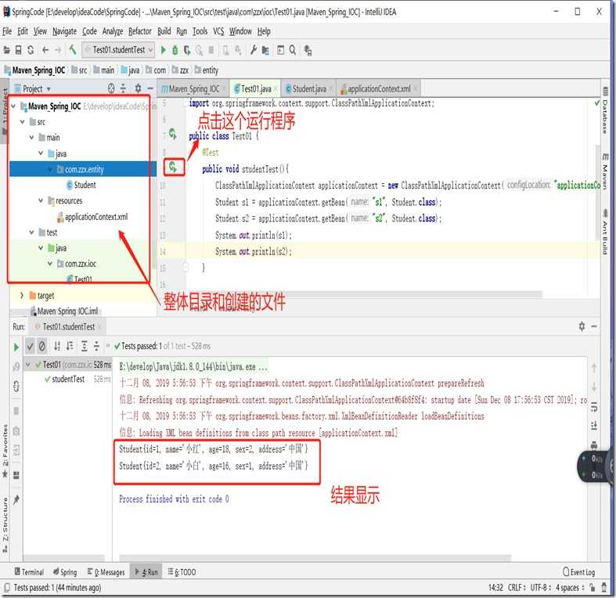
Task: Open the Test01.studentTest run configuration dropdown
Action: [x=119, y=50]
